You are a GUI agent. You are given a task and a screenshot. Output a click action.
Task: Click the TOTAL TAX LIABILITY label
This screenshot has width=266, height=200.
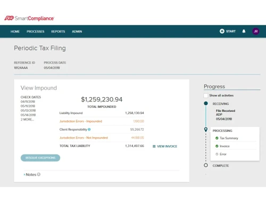point(75,146)
